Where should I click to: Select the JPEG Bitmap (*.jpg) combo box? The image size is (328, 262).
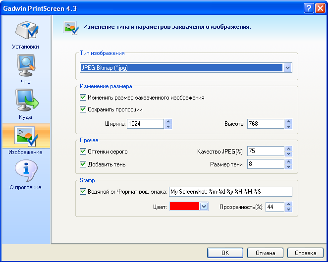pyautogui.click(x=186, y=68)
